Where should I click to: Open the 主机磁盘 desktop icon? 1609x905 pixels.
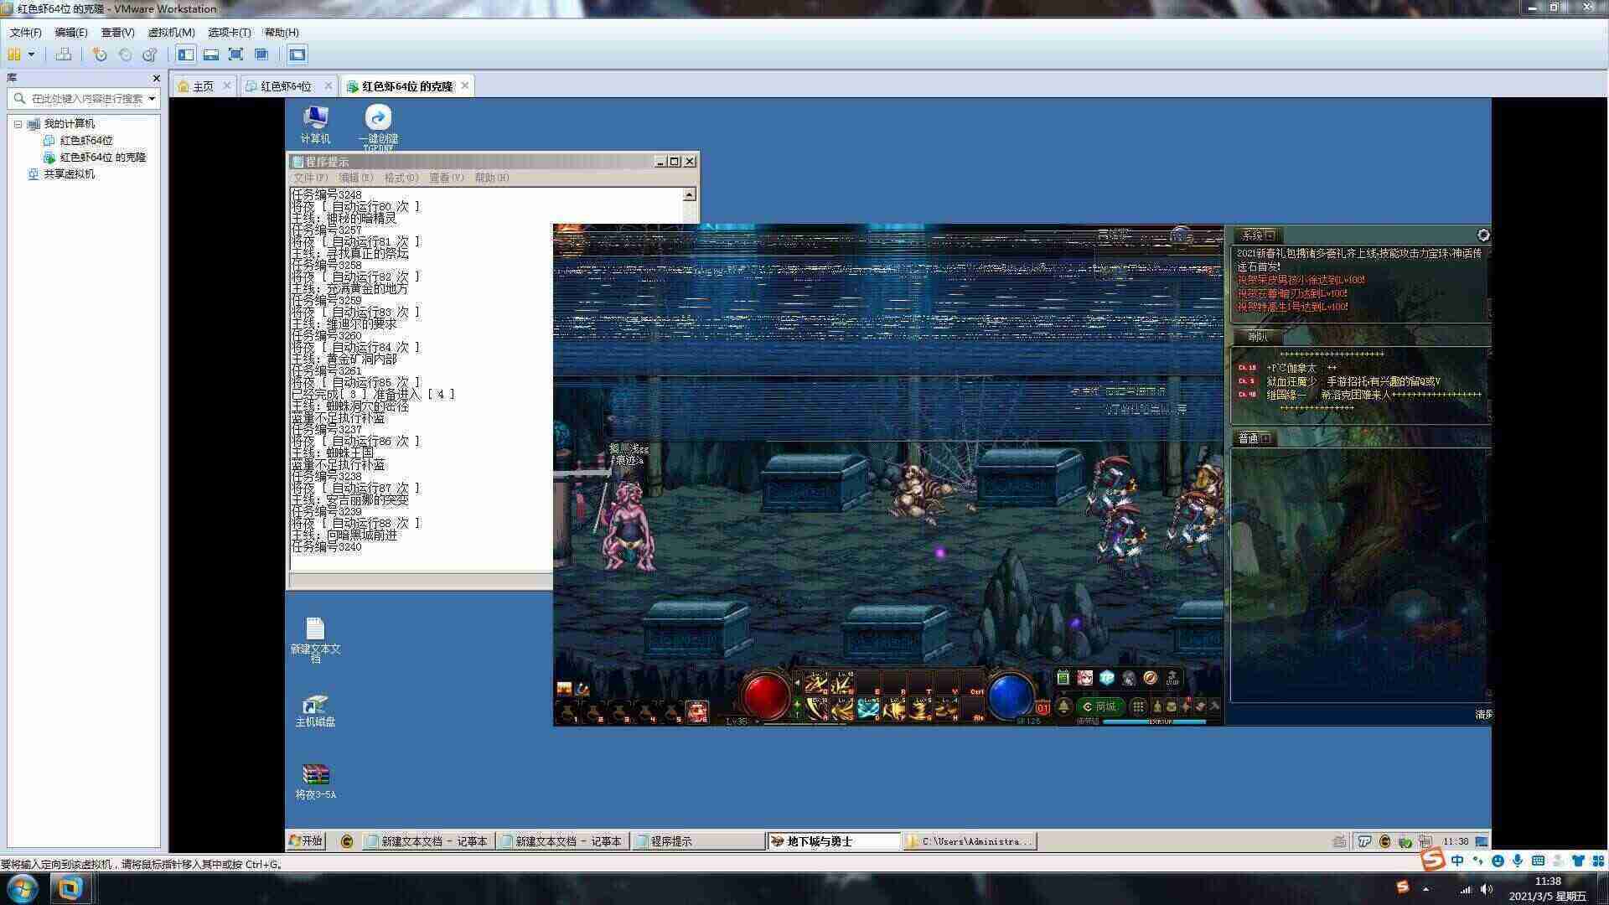point(315,711)
